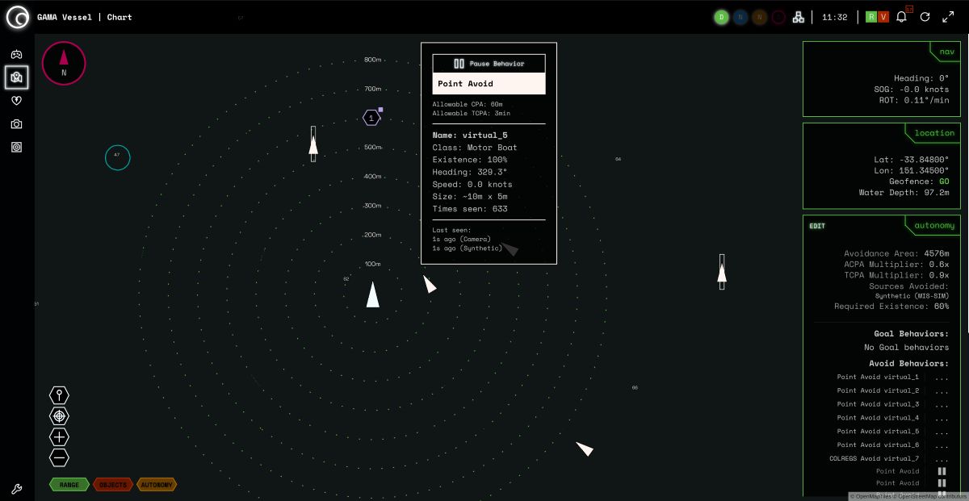
Task: Expand options for COLREGS Avoid virtual_7
Action: point(942,459)
